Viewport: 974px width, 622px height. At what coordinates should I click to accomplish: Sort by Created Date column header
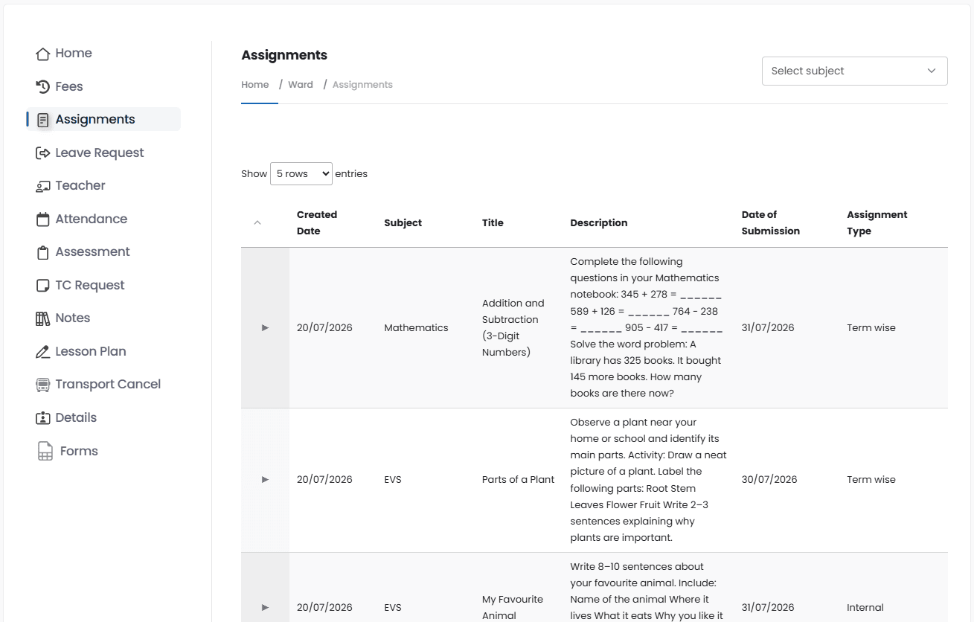pos(317,222)
